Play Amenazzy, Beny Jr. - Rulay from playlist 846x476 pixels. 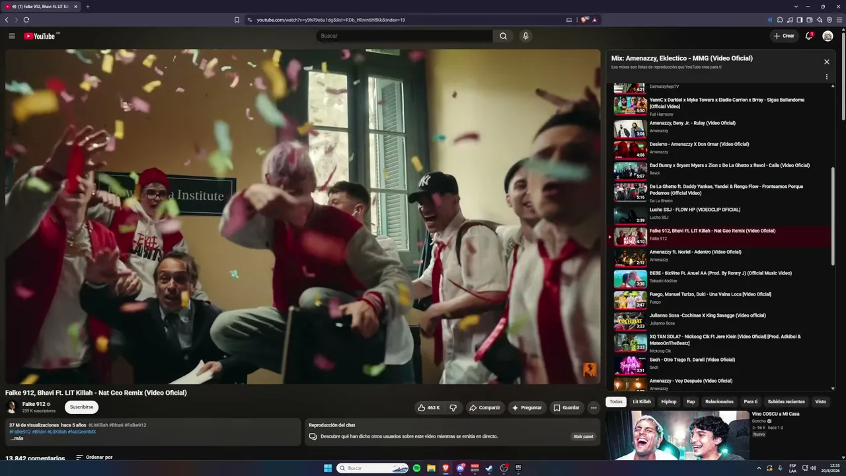coord(720,128)
